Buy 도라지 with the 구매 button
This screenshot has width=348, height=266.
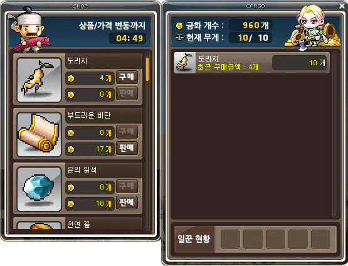[127, 77]
